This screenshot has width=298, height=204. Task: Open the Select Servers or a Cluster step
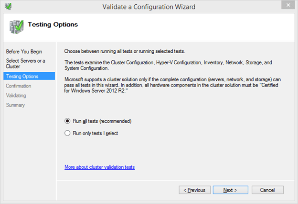tap(25, 64)
